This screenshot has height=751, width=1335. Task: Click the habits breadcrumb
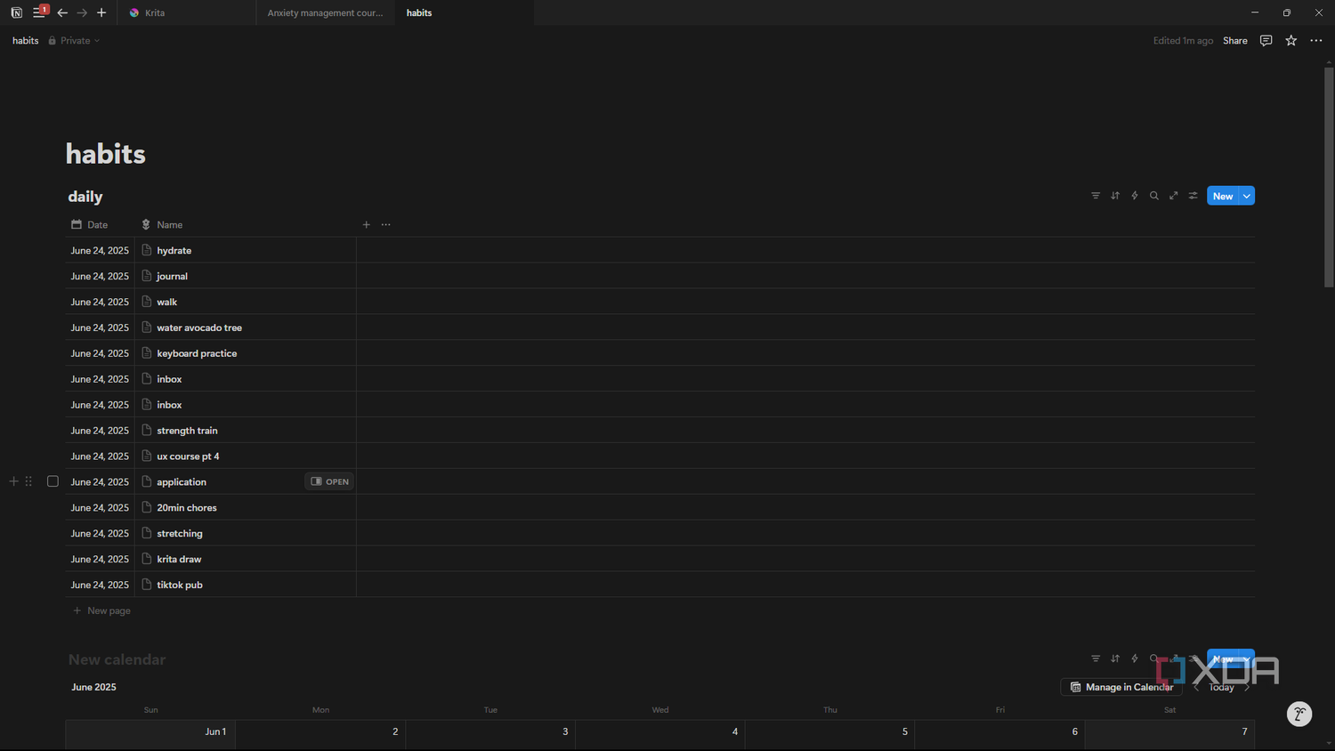(x=26, y=41)
